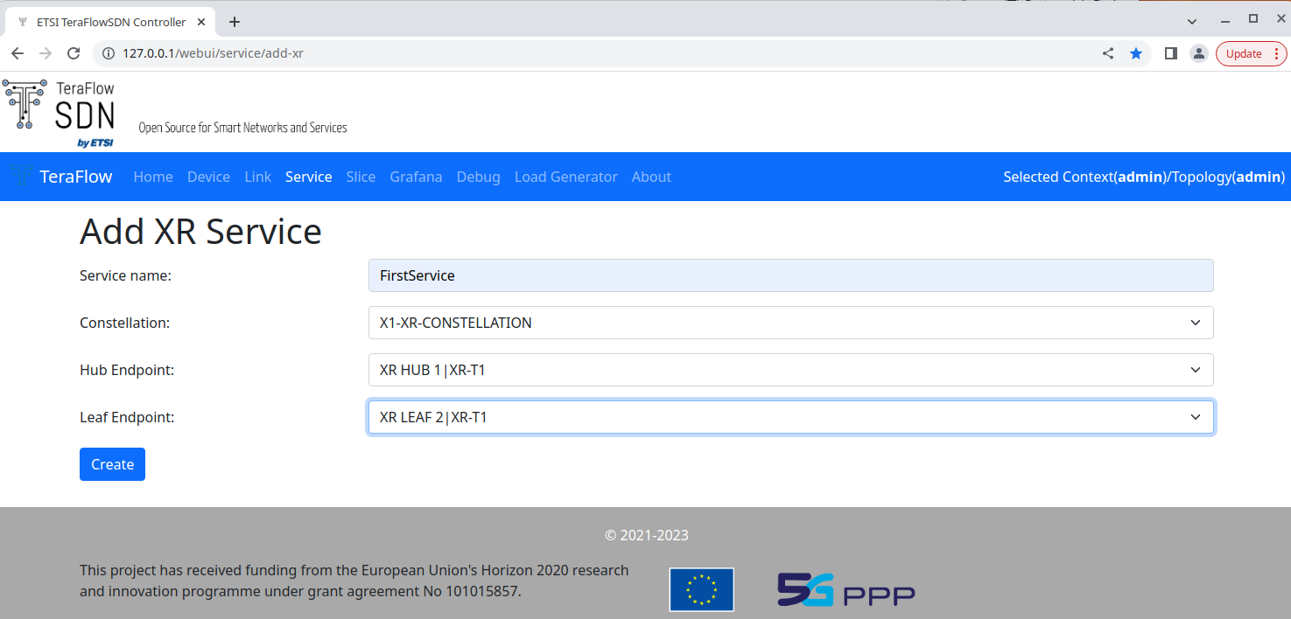Click the European Union flag image
This screenshot has width=1291, height=619.
coord(701,589)
